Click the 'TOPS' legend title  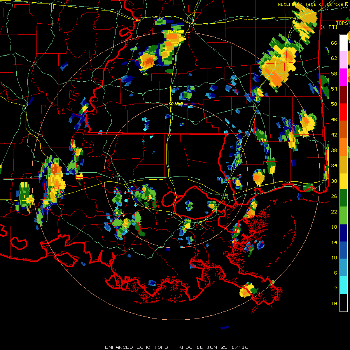tap(342, 23)
